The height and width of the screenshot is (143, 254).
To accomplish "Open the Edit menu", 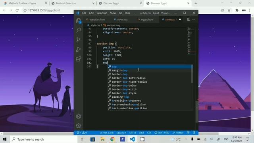I will click(x=91, y=13).
